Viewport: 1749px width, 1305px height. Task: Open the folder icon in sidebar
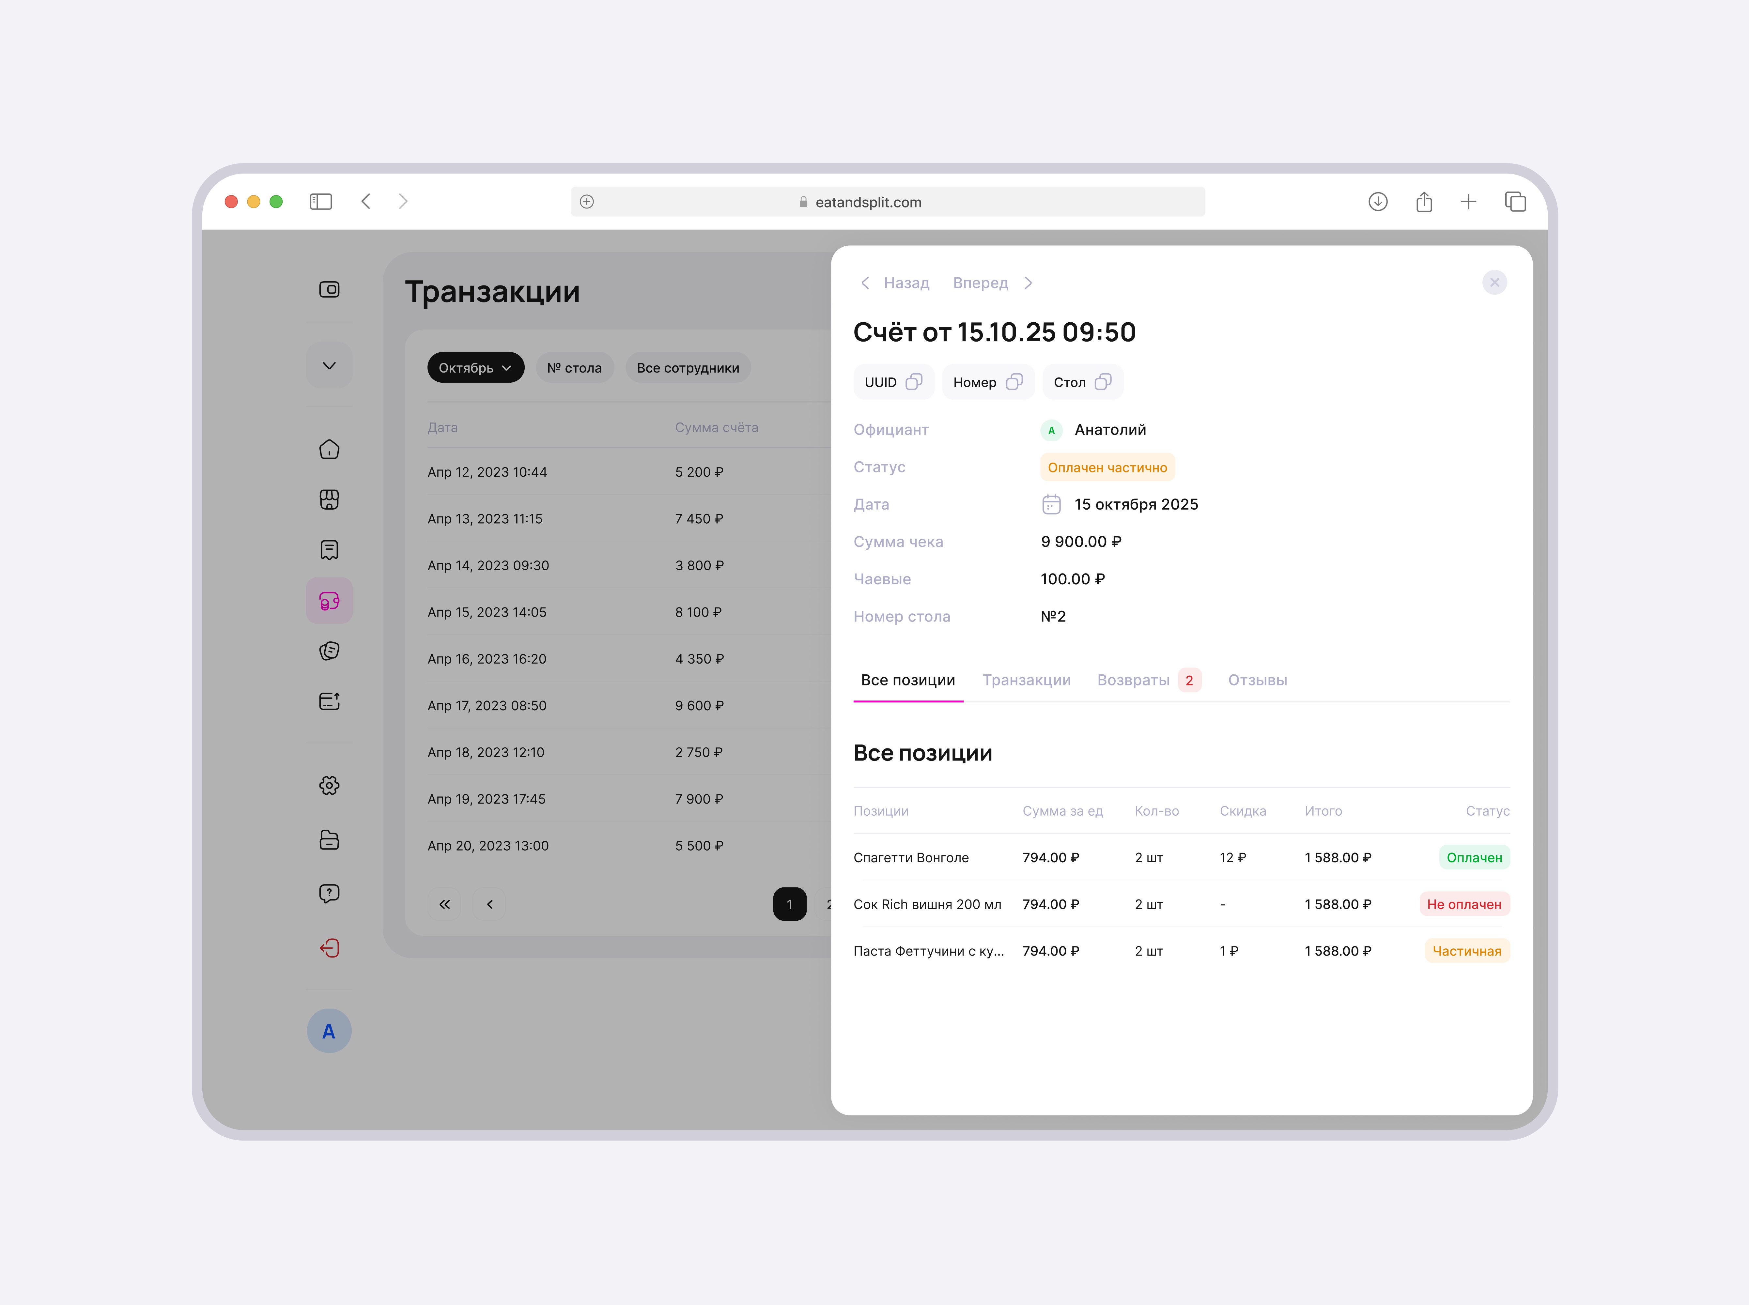coord(330,840)
